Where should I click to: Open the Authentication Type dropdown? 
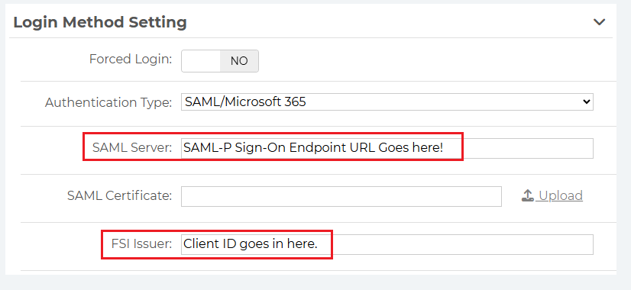tap(387, 101)
